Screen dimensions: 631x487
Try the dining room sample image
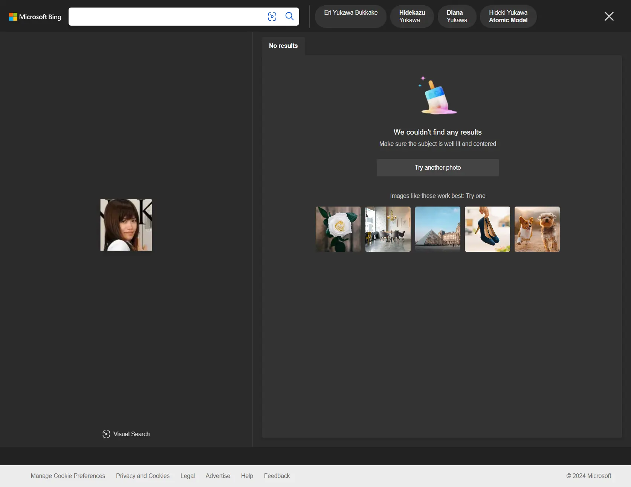[388, 229]
